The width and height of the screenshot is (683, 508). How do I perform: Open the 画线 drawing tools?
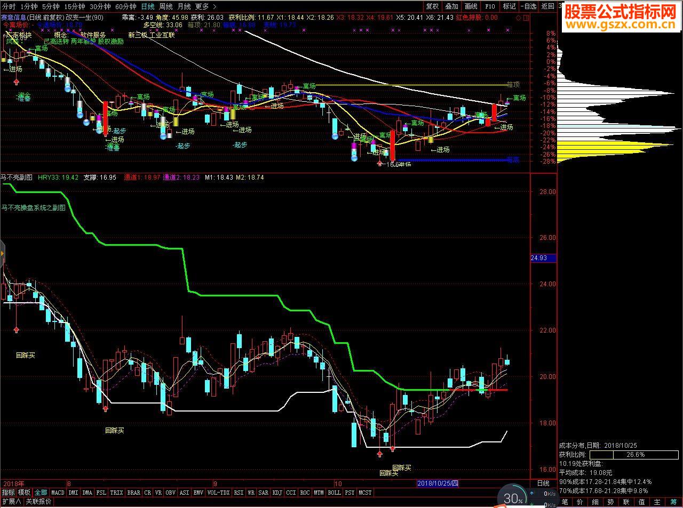point(471,6)
